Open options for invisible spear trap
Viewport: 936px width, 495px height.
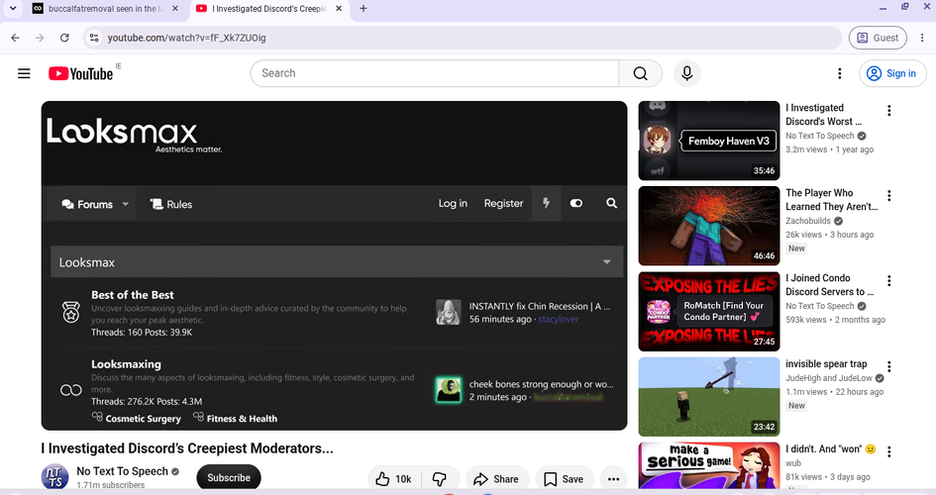pos(888,366)
